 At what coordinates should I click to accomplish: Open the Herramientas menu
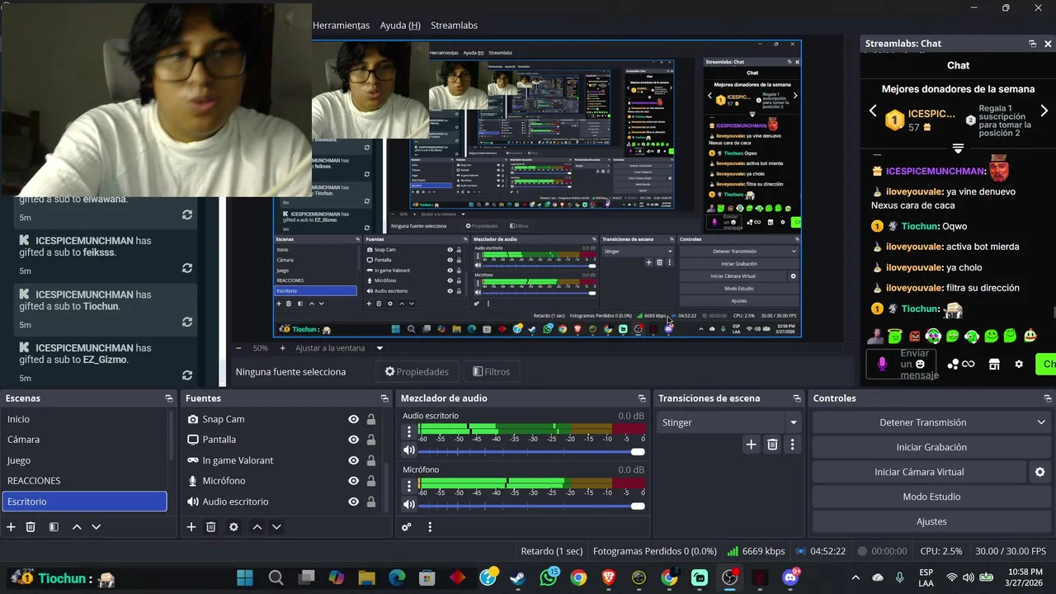341,26
